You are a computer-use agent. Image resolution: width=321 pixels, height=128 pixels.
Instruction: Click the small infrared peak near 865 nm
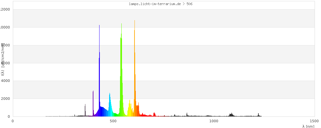click(187, 115)
